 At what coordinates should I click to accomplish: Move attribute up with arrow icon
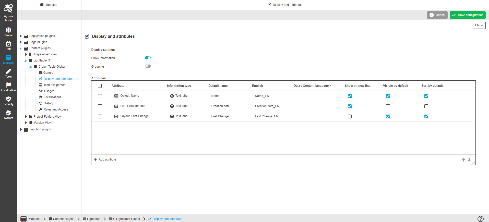[463, 160]
